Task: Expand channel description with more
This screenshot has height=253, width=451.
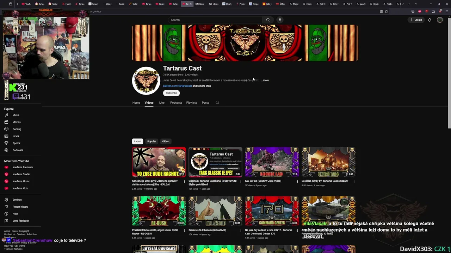Action: tap(265, 80)
